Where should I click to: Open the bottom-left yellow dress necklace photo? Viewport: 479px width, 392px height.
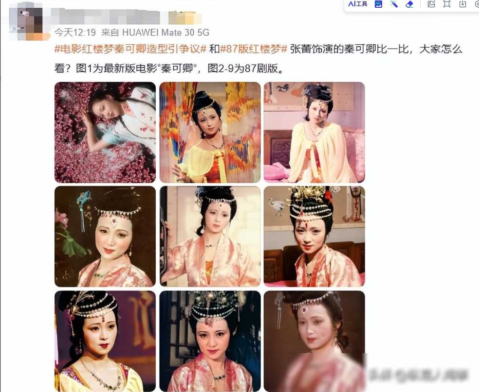(x=105, y=341)
